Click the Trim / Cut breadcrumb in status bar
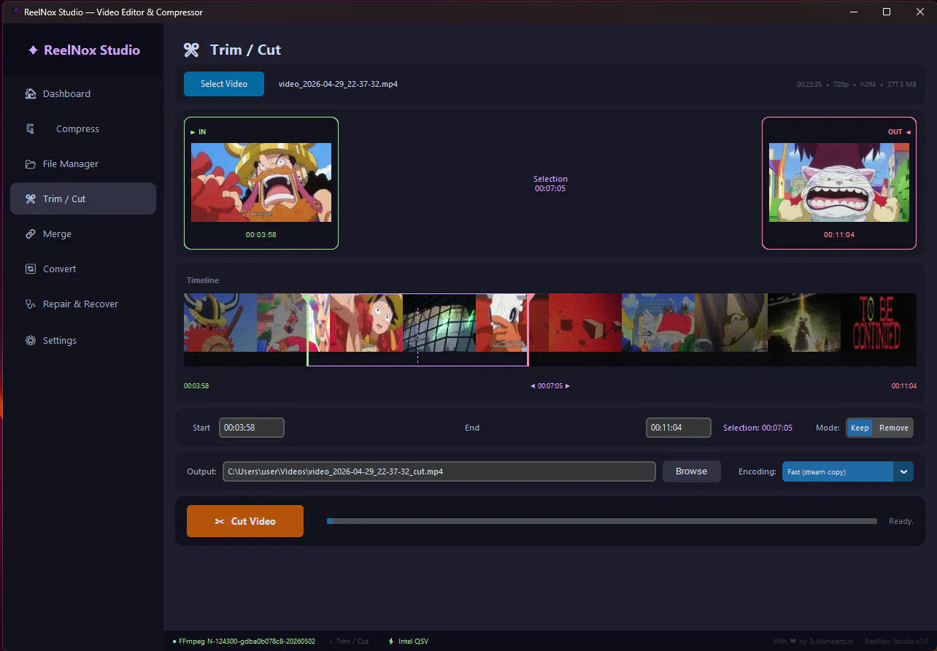 pos(352,642)
